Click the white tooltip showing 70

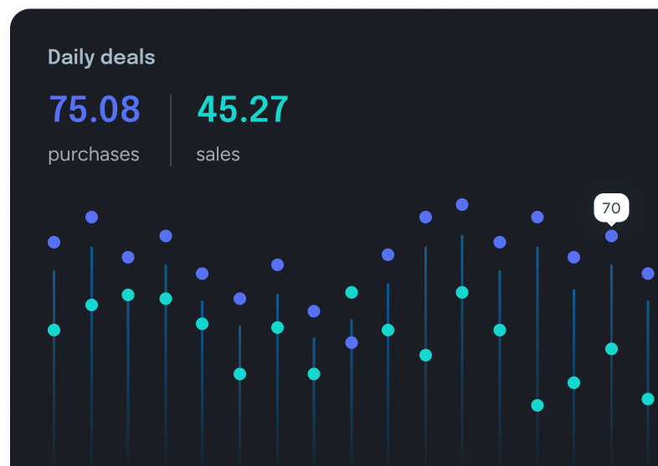tap(611, 207)
